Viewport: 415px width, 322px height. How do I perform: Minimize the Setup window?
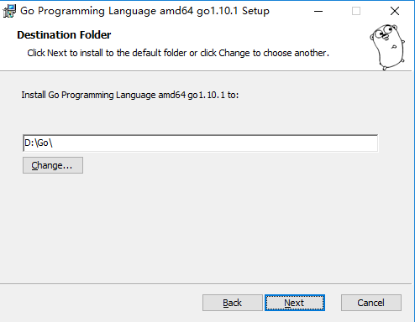click(x=318, y=11)
